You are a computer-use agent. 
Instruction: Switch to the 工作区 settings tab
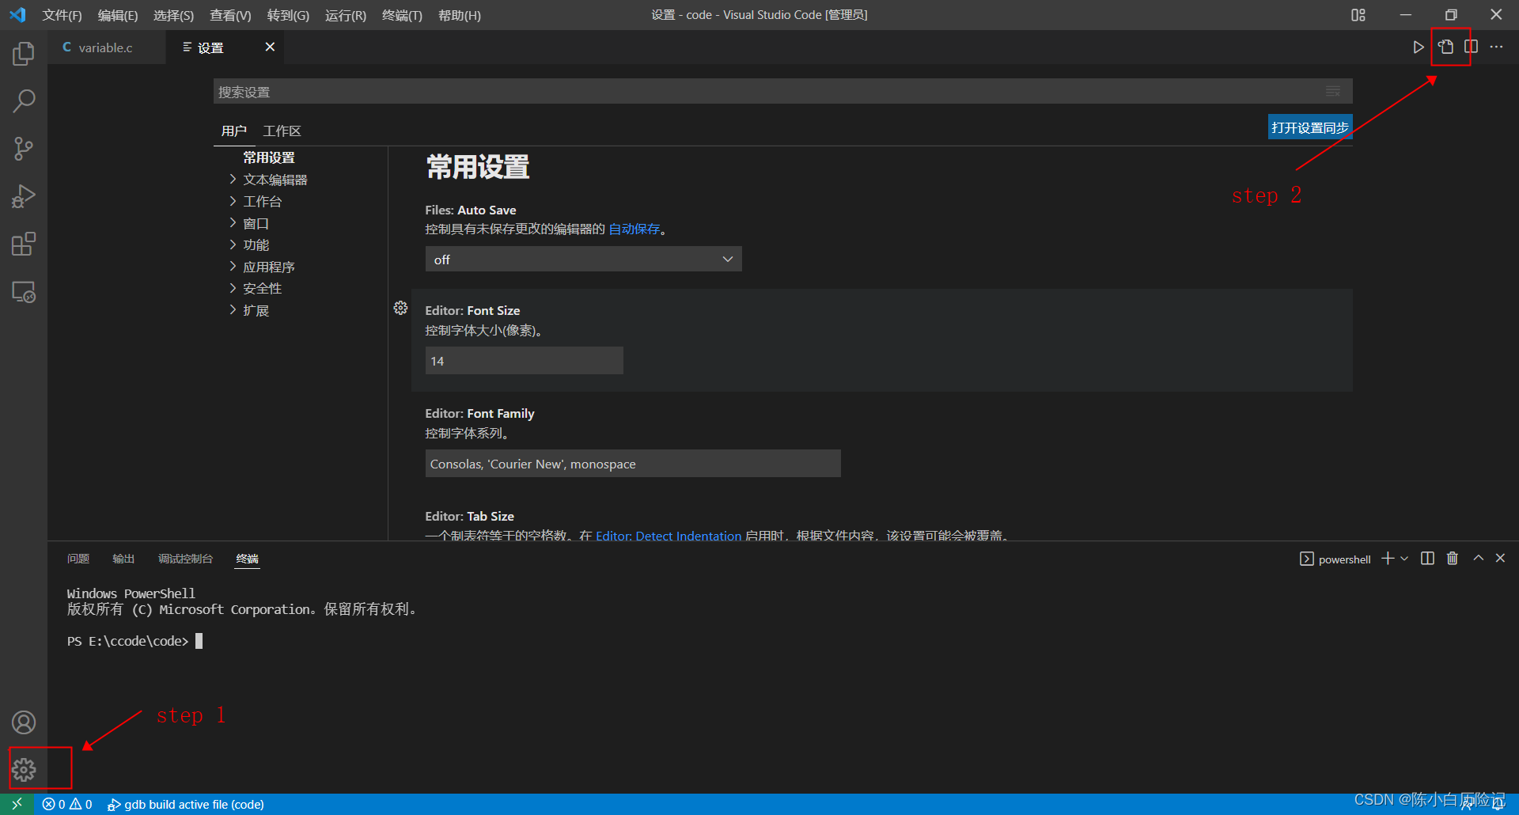coord(282,131)
